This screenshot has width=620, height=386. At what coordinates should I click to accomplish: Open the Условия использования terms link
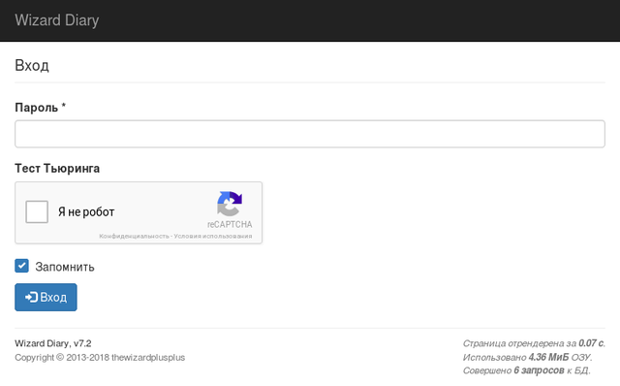coord(213,236)
